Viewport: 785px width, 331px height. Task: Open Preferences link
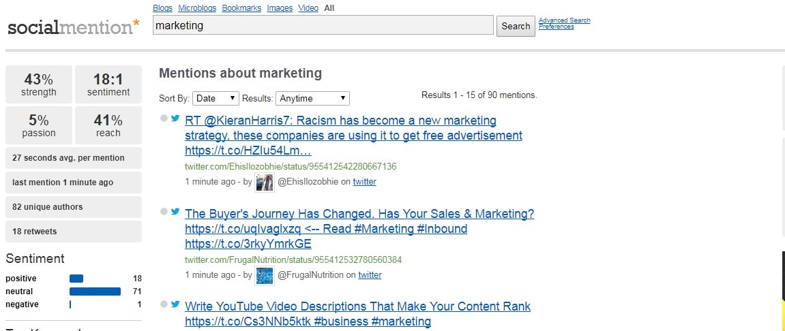pyautogui.click(x=557, y=27)
